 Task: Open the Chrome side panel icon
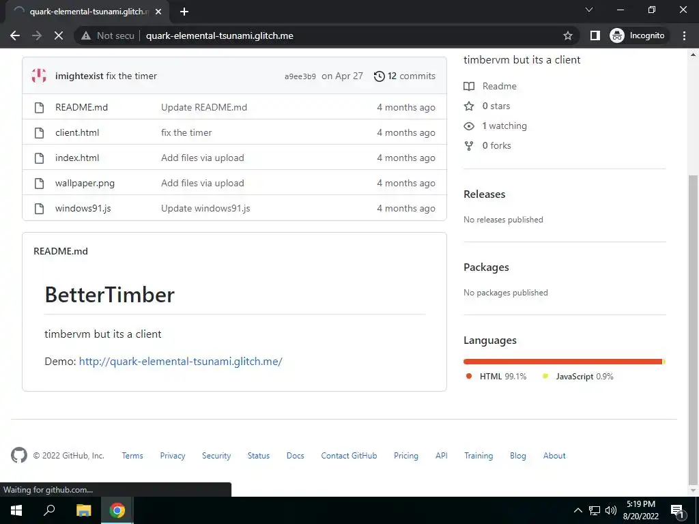coord(595,35)
